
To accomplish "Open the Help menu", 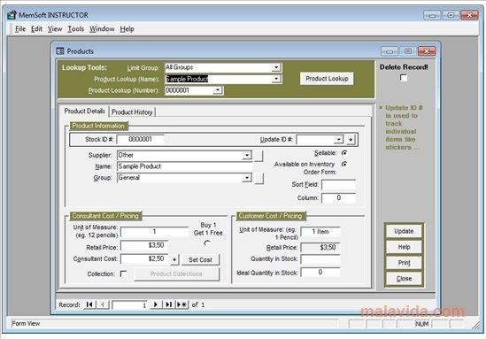I will pos(127,29).
